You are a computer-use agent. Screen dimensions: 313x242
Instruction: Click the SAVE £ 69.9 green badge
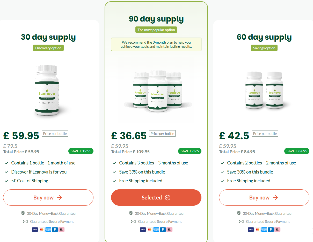[x=190, y=151]
